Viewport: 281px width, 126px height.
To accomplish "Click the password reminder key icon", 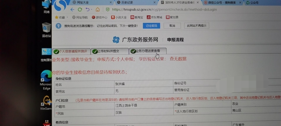I will pos(58,26).
